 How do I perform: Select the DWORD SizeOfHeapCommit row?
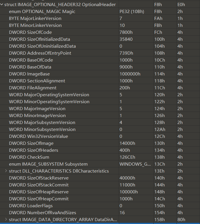tap(39, 199)
